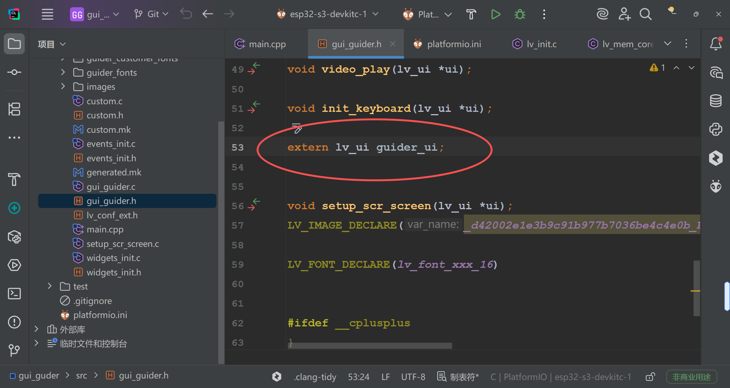Open the AI assistant spiral icon in toolbar

tap(602, 14)
